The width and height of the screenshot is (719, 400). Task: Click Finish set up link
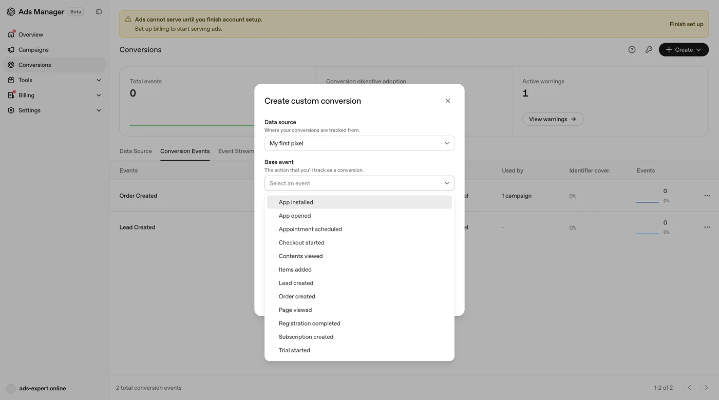click(686, 24)
